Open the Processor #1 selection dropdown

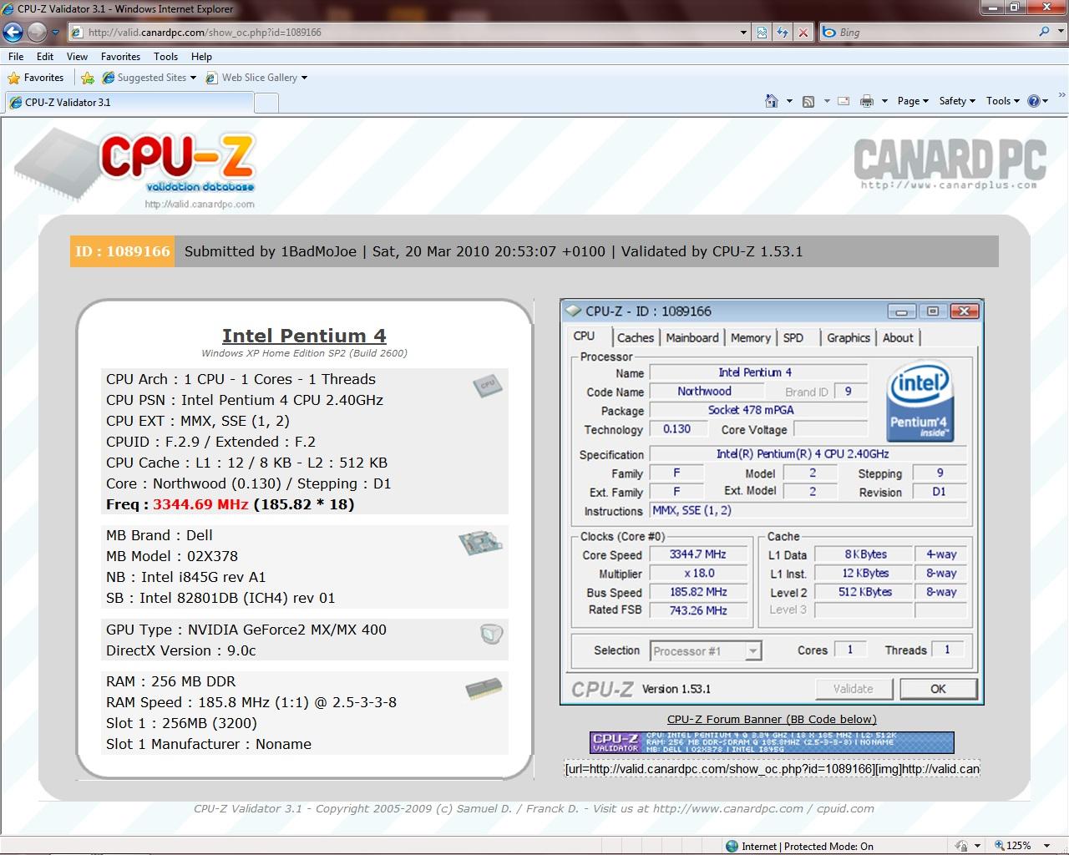coord(706,651)
